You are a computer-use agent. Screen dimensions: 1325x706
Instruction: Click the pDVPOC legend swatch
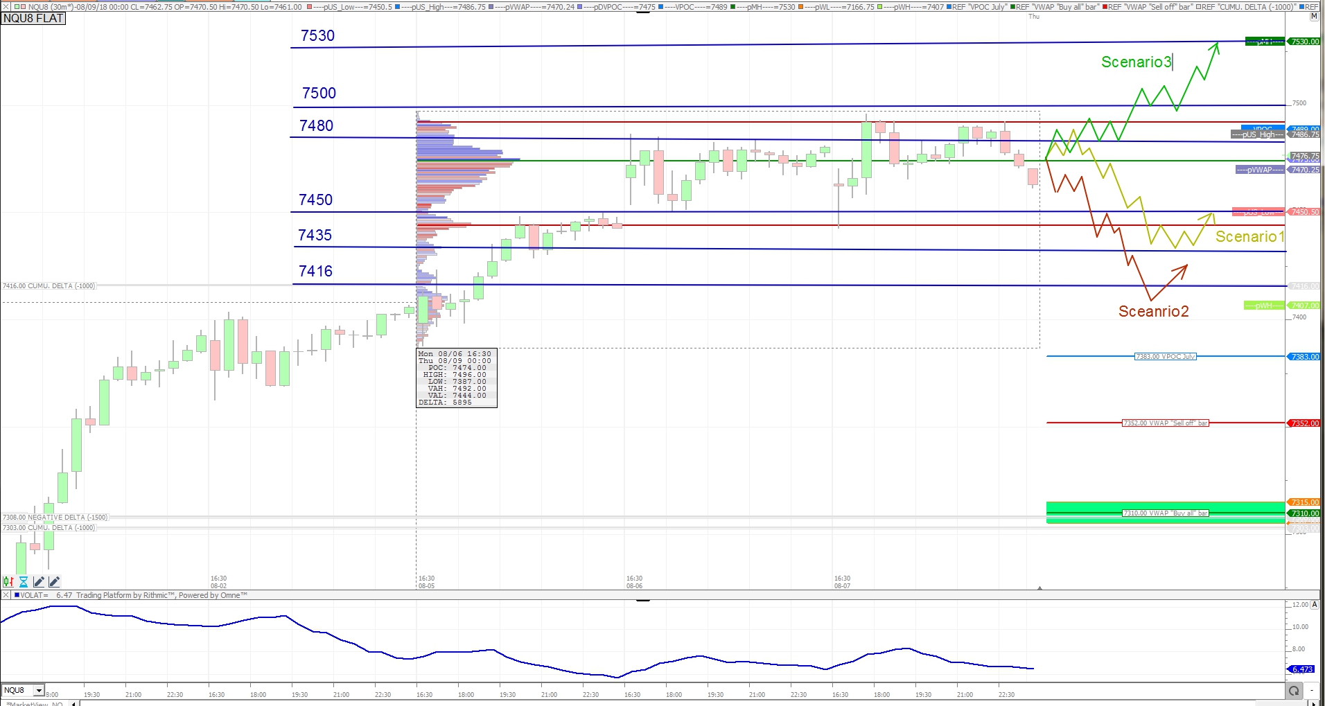[x=579, y=7]
